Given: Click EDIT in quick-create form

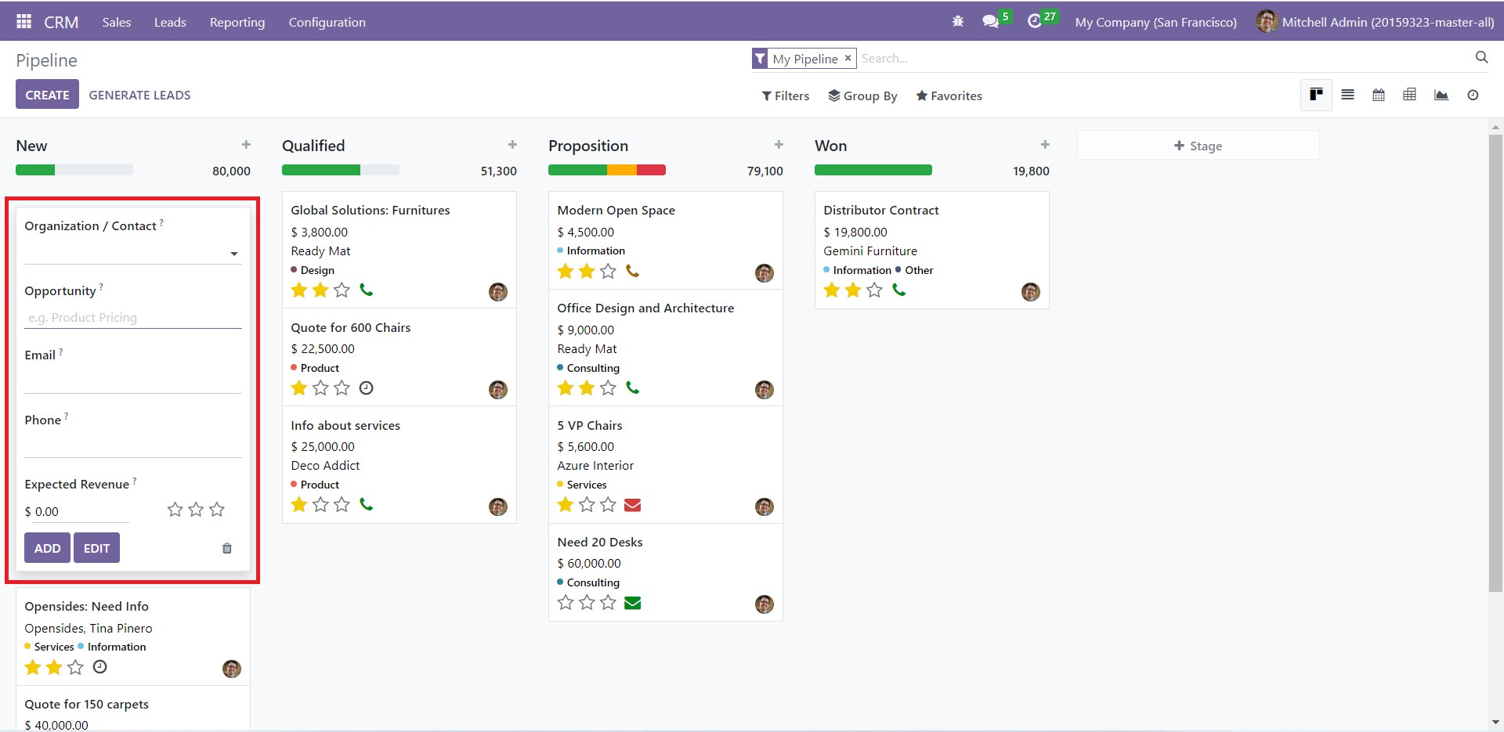Looking at the screenshot, I should pos(96,548).
